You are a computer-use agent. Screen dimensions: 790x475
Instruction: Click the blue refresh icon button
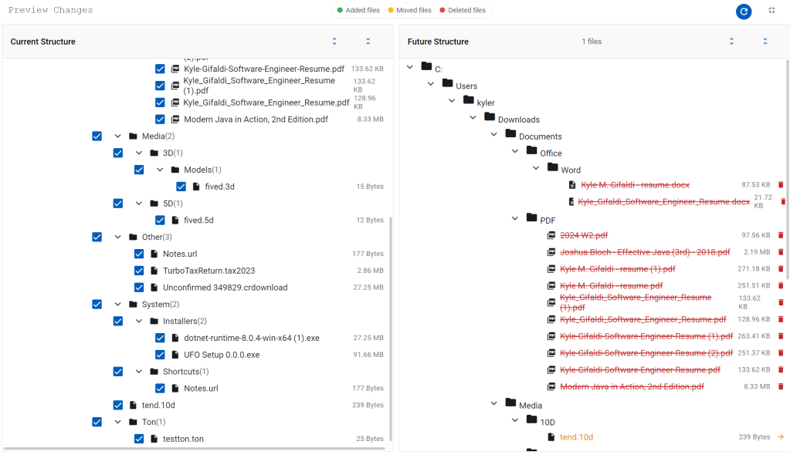point(744,11)
